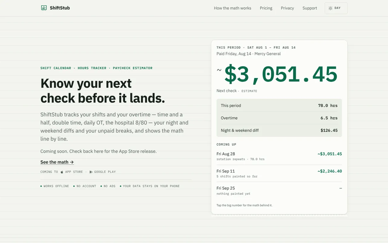Click the NO ACCOUNT feature text
Screen dimensions: 388x243
tap(86, 186)
